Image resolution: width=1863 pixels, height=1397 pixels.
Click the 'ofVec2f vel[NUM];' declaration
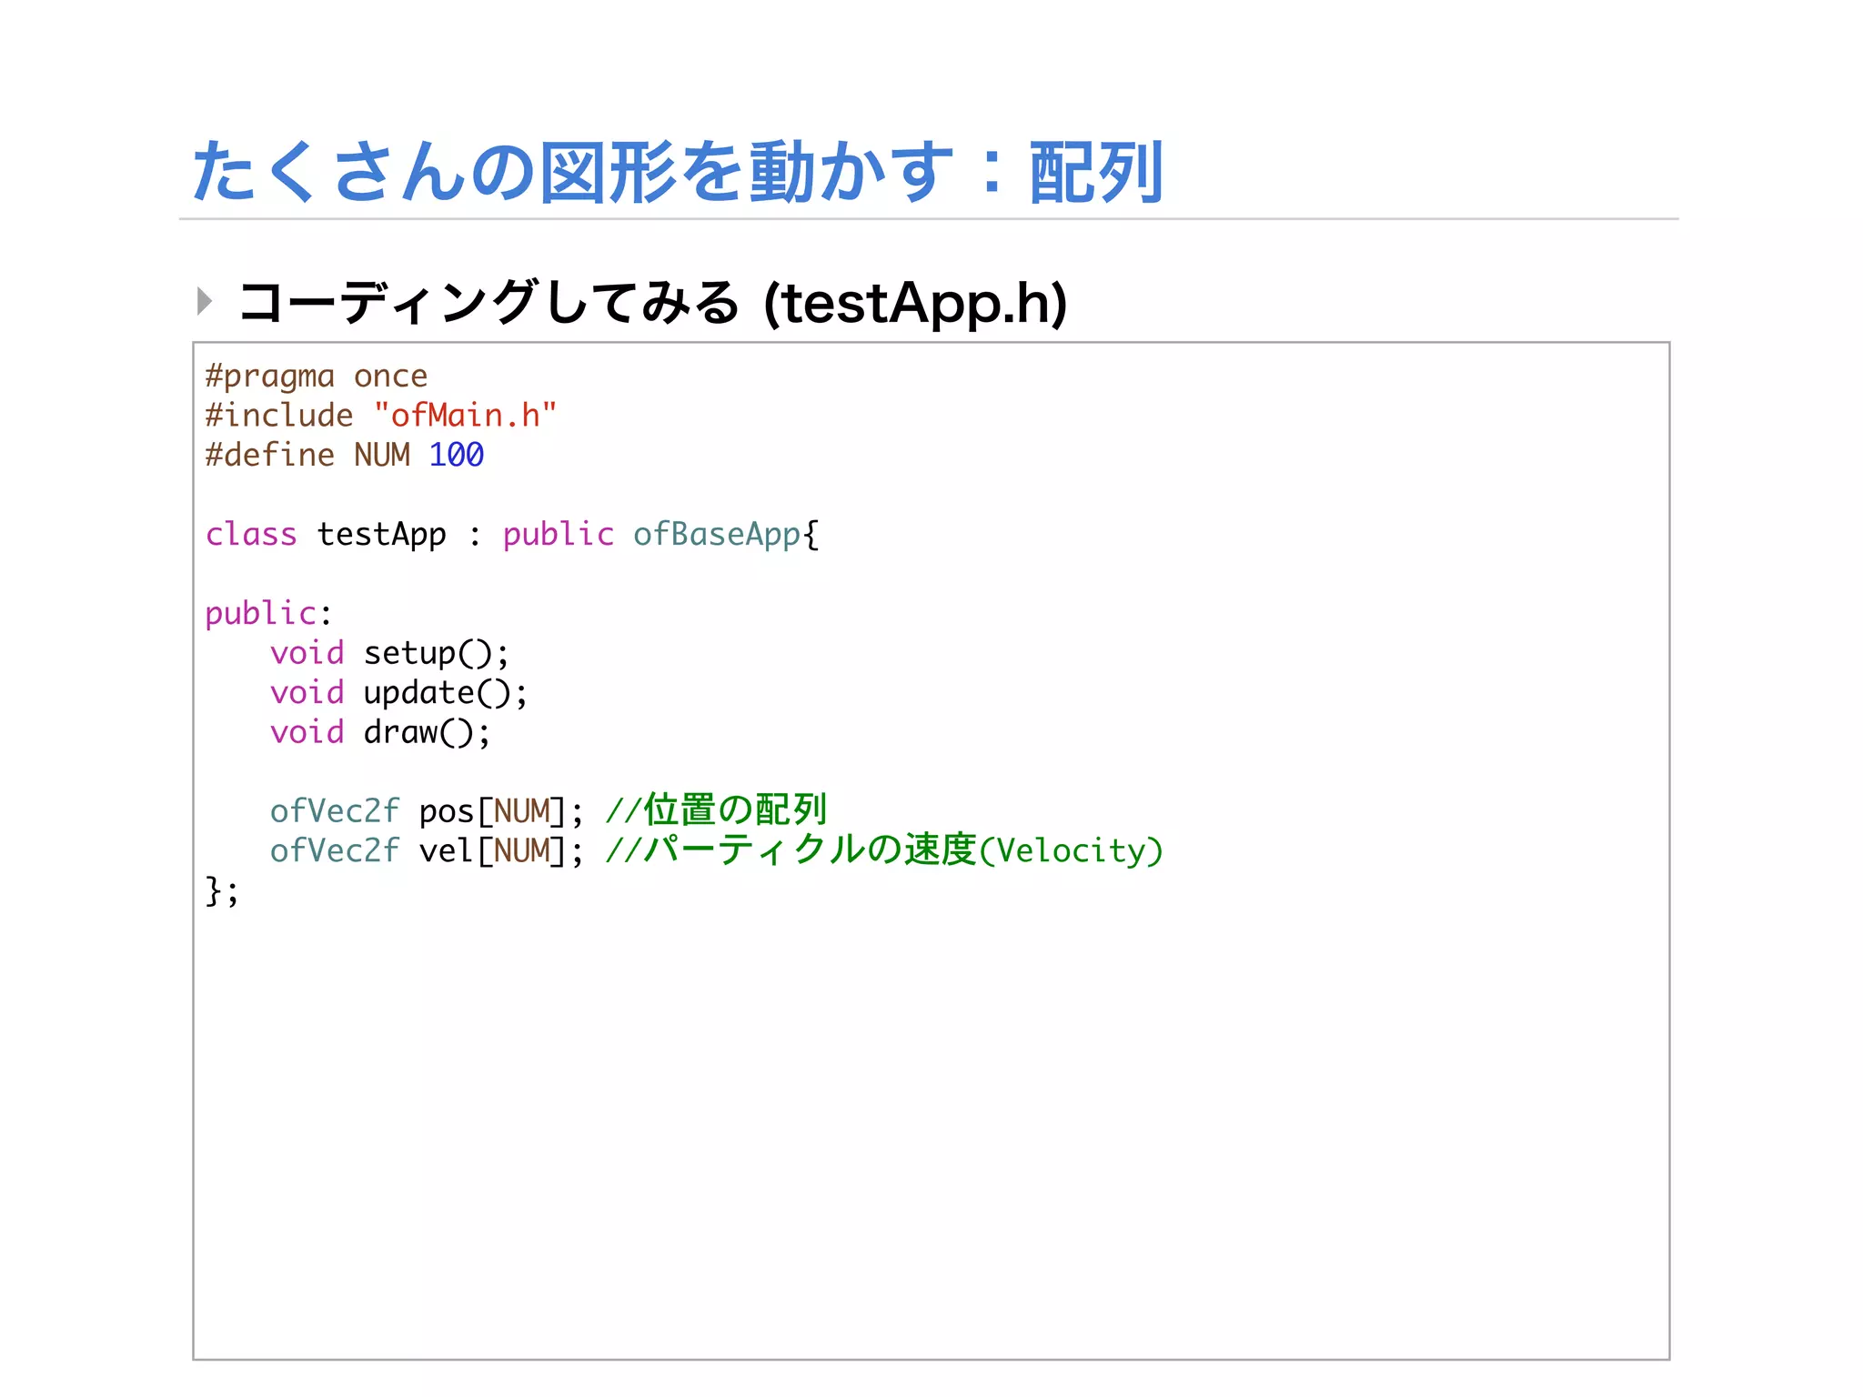426,851
